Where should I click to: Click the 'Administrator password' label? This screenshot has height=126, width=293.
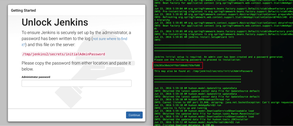(36, 77)
